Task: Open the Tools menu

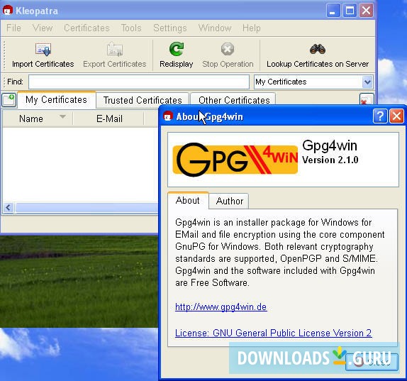Action: (131, 28)
